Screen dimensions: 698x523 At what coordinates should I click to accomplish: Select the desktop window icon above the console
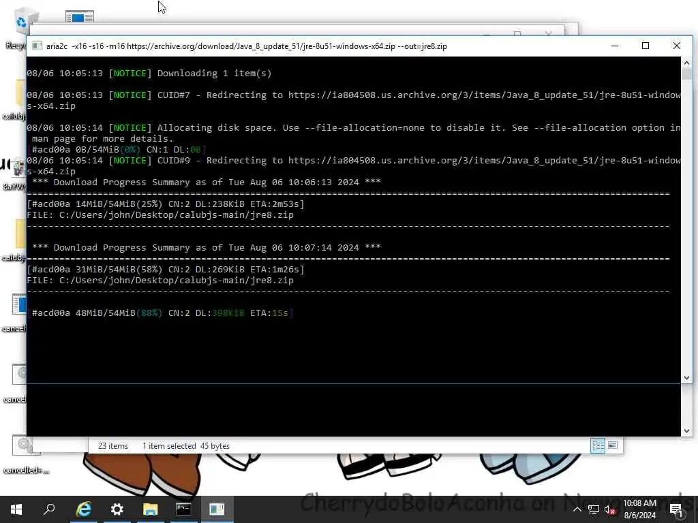coord(79,17)
